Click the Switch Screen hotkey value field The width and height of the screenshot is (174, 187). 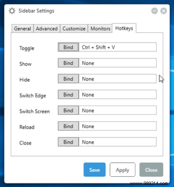(118, 110)
